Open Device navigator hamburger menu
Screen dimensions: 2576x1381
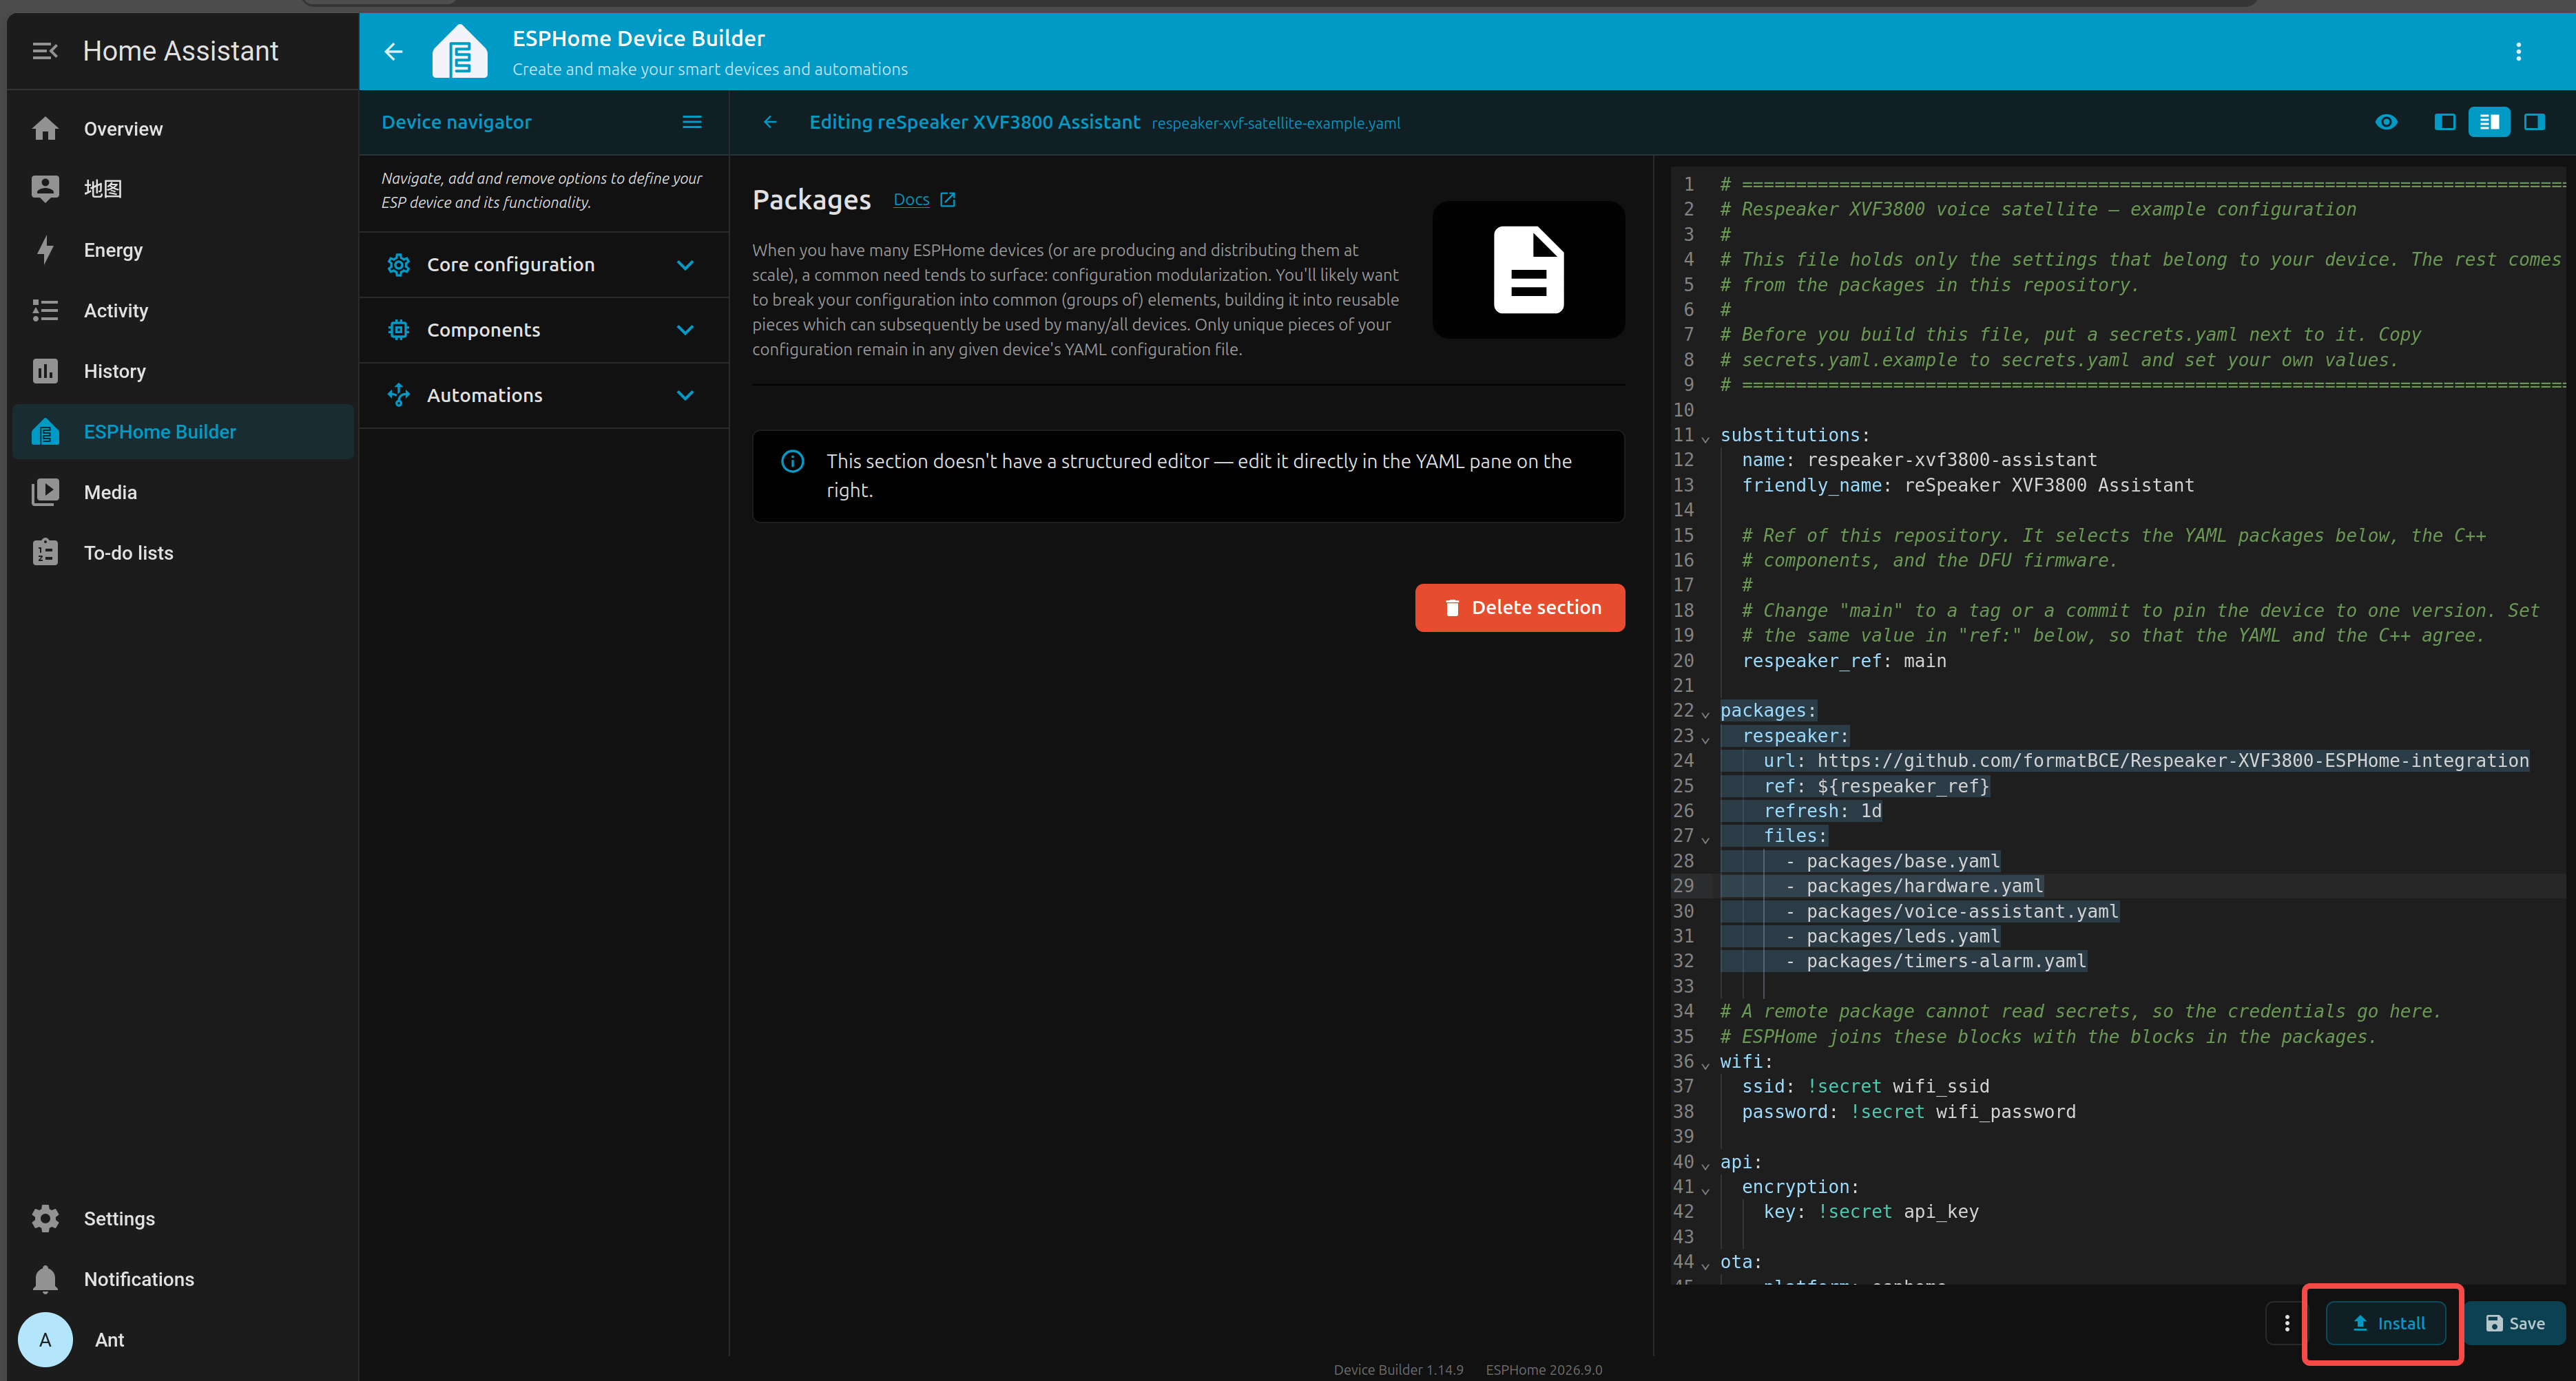(691, 122)
